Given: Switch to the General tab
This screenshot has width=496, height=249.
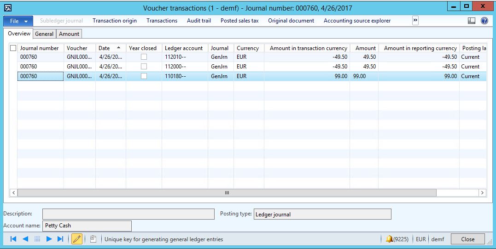Looking at the screenshot, I should (x=44, y=34).
